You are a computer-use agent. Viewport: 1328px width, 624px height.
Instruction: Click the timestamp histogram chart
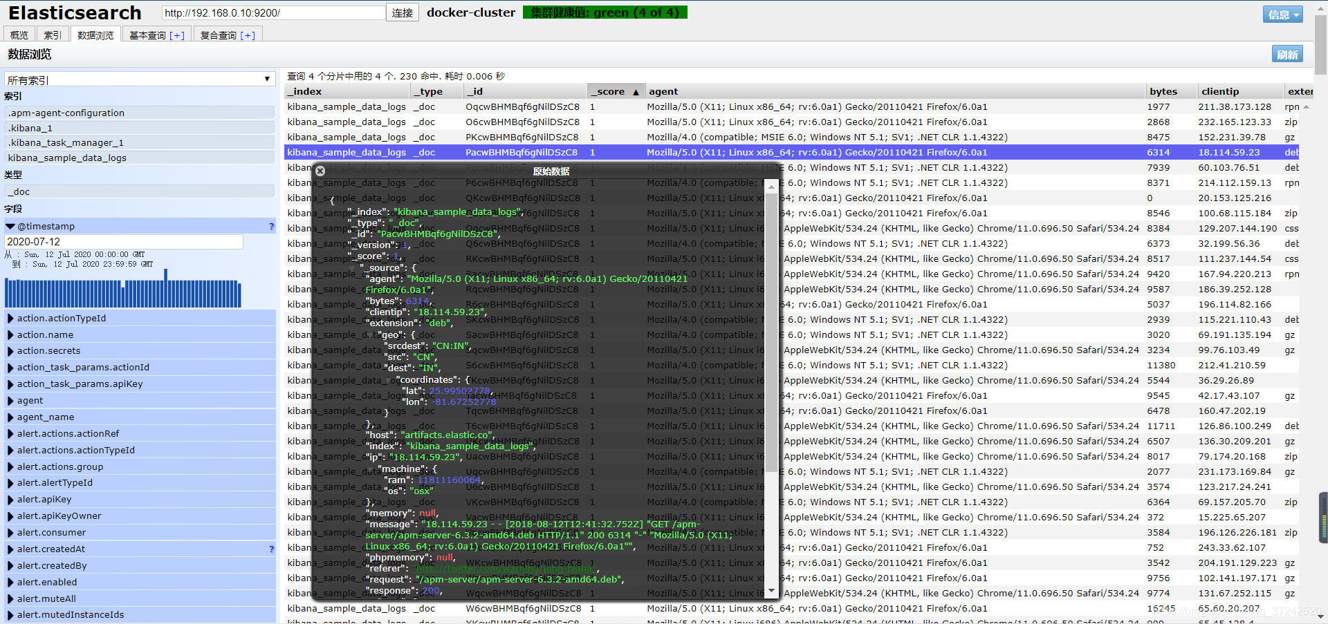click(123, 288)
